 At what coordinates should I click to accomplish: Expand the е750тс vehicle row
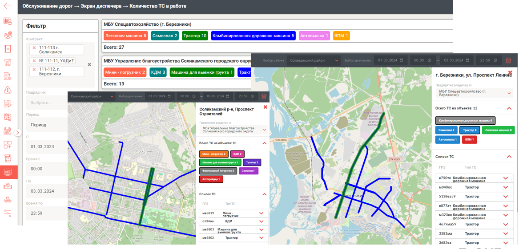point(506,178)
